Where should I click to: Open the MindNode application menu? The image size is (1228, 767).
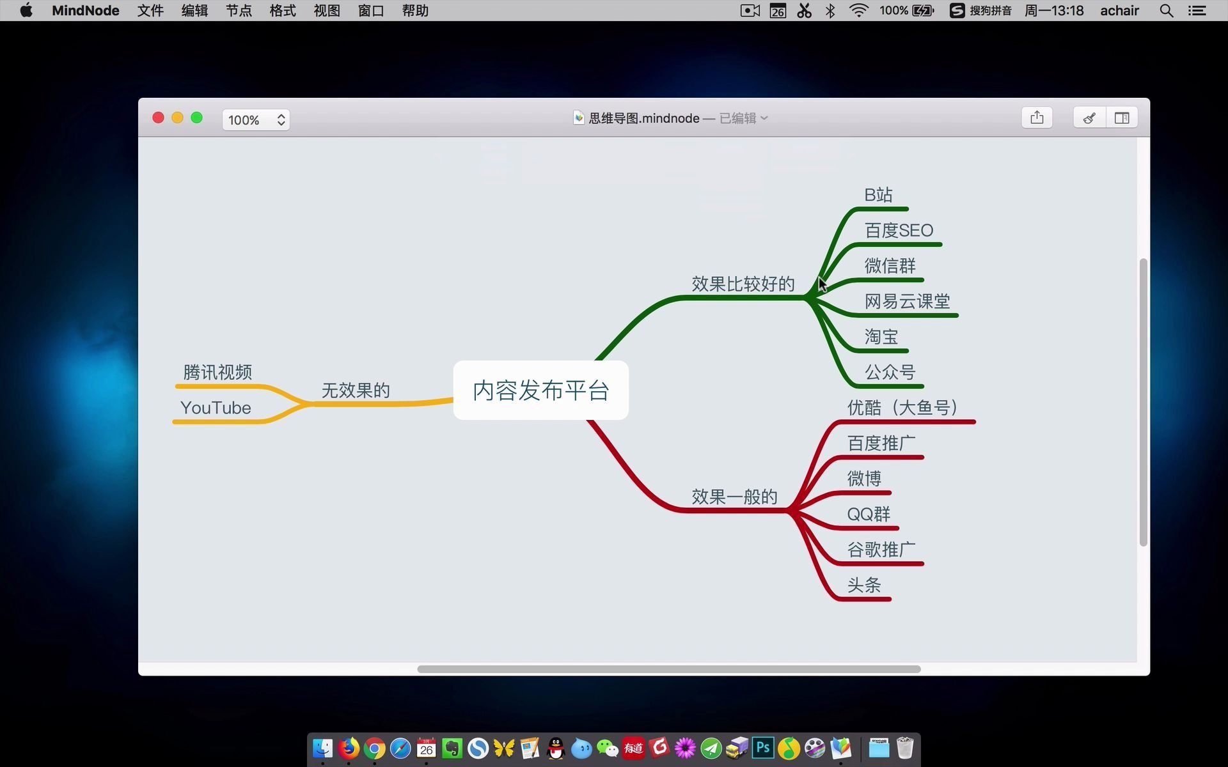pos(85,10)
